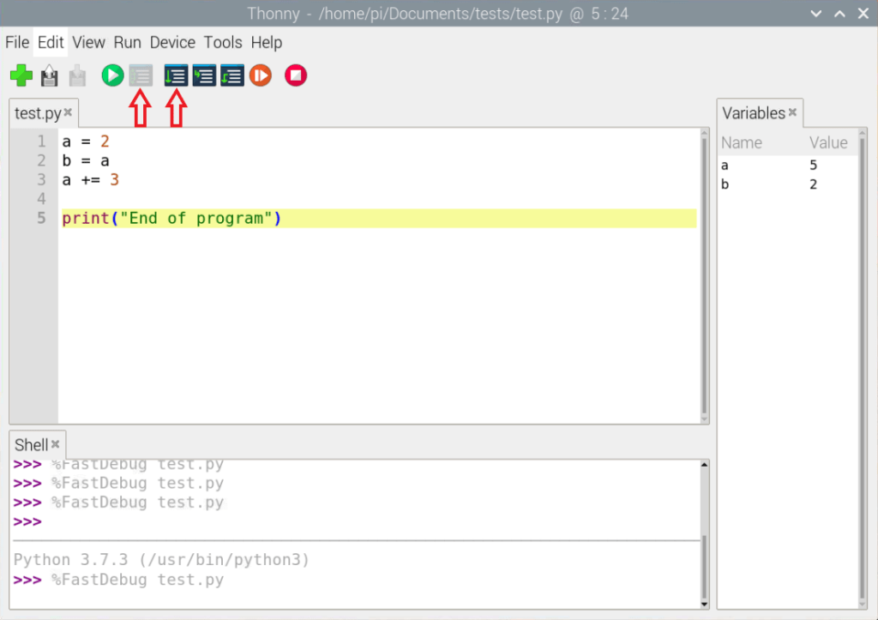Close the Shell panel

[56, 444]
